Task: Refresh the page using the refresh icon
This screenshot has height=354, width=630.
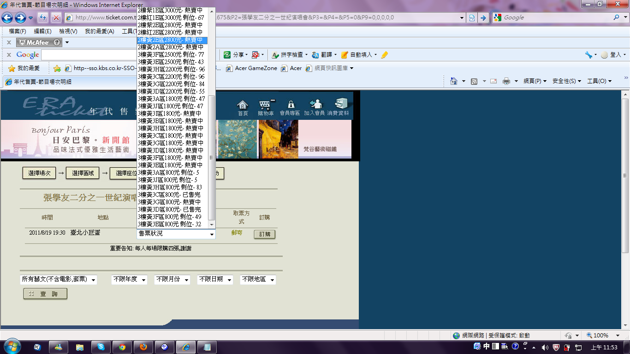Action: pyautogui.click(x=43, y=18)
